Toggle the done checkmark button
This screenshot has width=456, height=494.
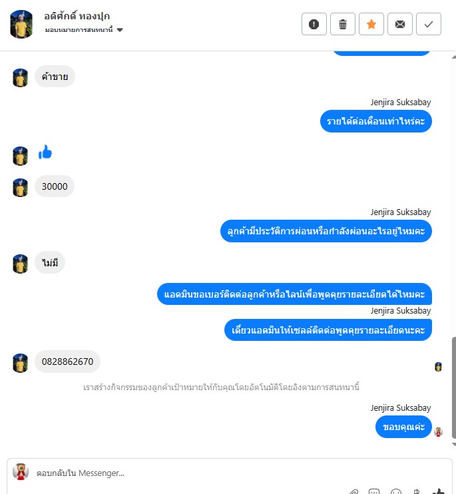(x=429, y=24)
